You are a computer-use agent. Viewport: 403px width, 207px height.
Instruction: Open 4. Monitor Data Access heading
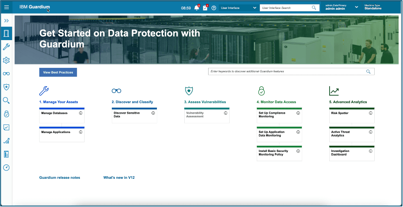click(x=276, y=102)
